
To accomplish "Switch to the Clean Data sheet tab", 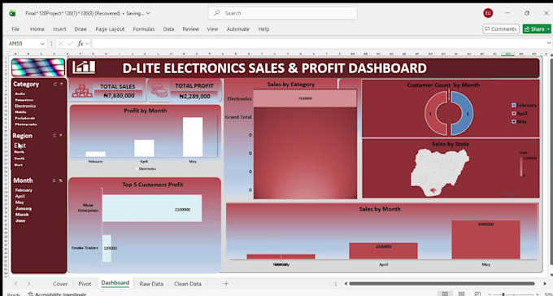I will coord(188,284).
